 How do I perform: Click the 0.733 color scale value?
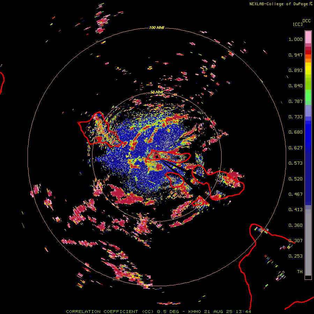(296, 117)
